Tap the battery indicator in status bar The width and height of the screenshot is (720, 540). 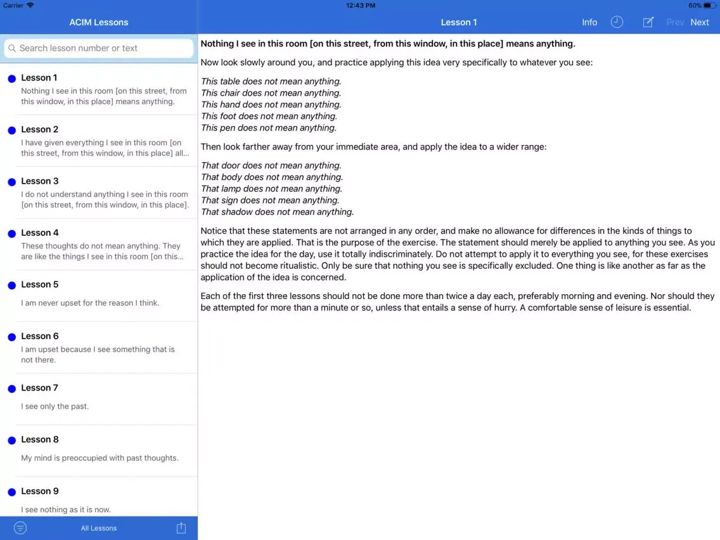pyautogui.click(x=710, y=6)
